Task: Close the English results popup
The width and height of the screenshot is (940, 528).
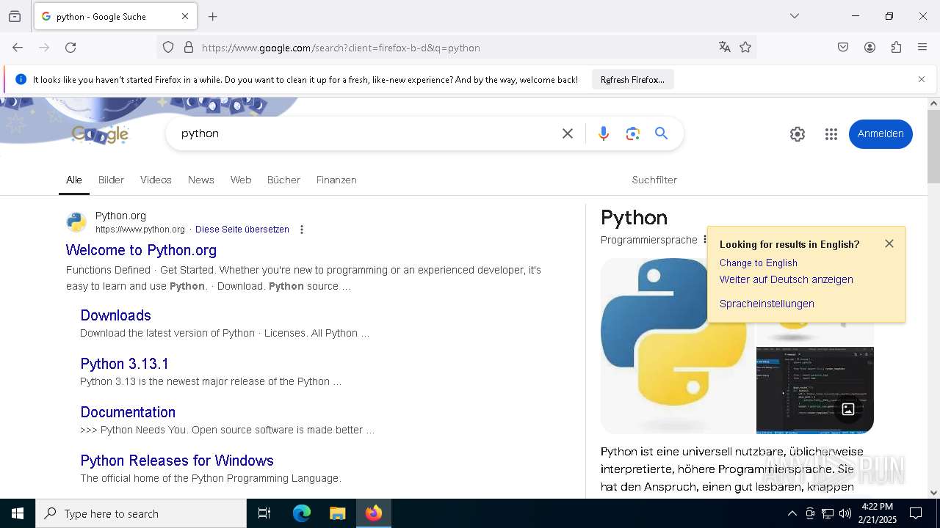Action: pos(889,243)
